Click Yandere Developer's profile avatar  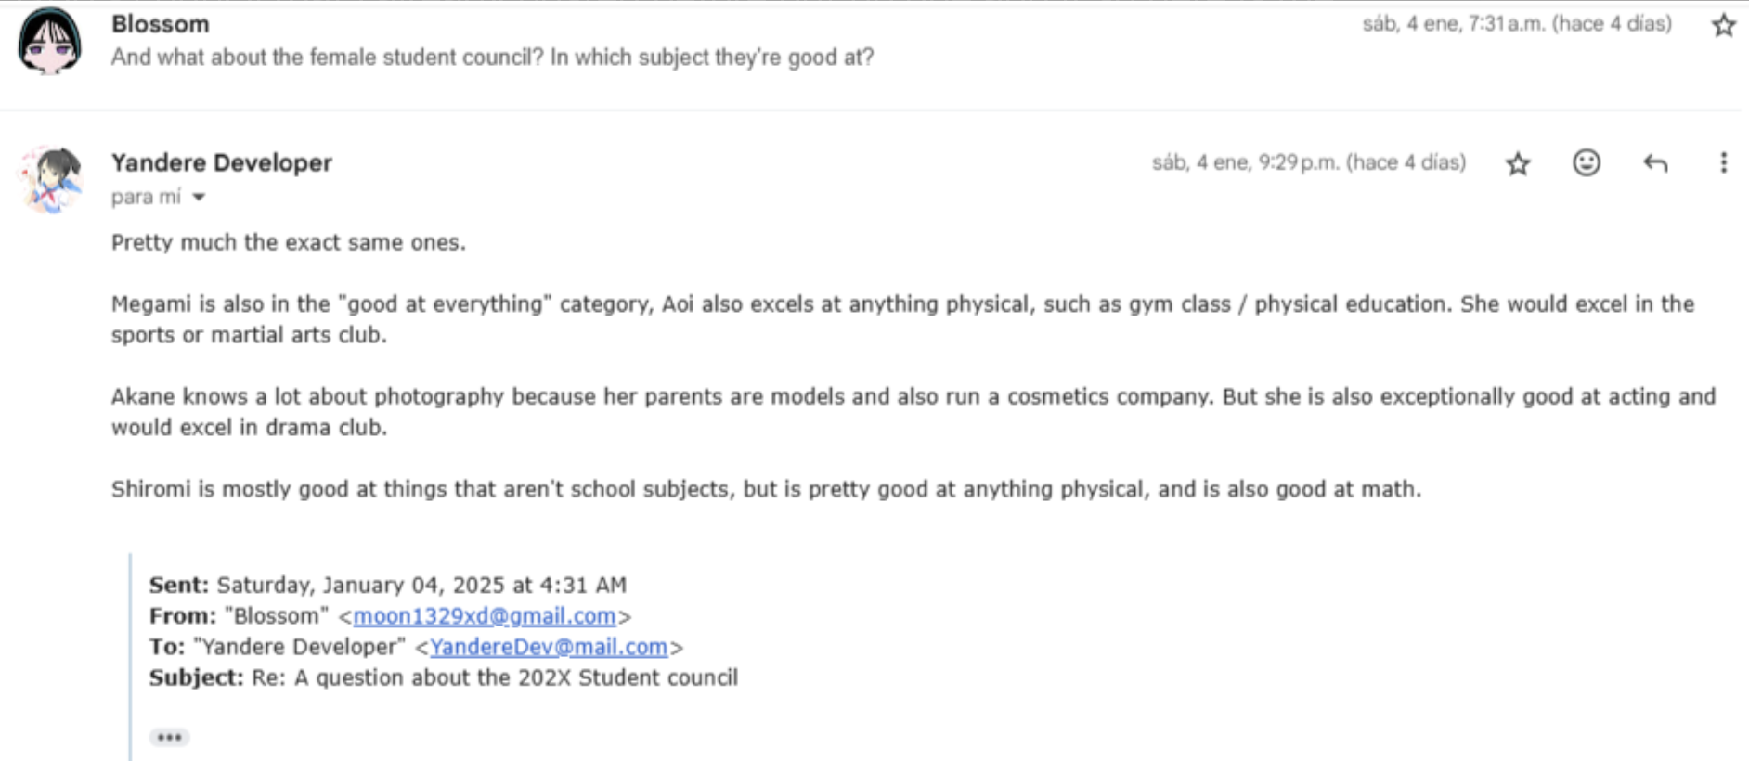(x=51, y=179)
